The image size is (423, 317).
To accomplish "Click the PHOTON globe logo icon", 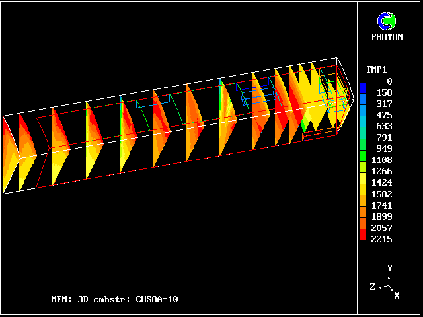I will [x=387, y=21].
